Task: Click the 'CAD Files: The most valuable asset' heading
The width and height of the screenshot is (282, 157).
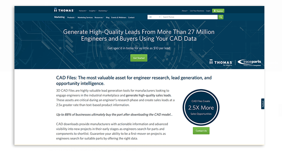Action: pyautogui.click(x=134, y=80)
